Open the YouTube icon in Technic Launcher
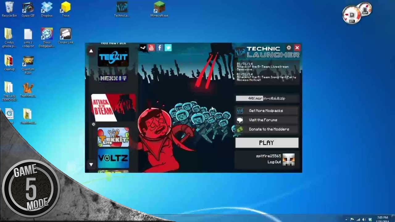Screen dimensions: 395x222 (x=151, y=47)
